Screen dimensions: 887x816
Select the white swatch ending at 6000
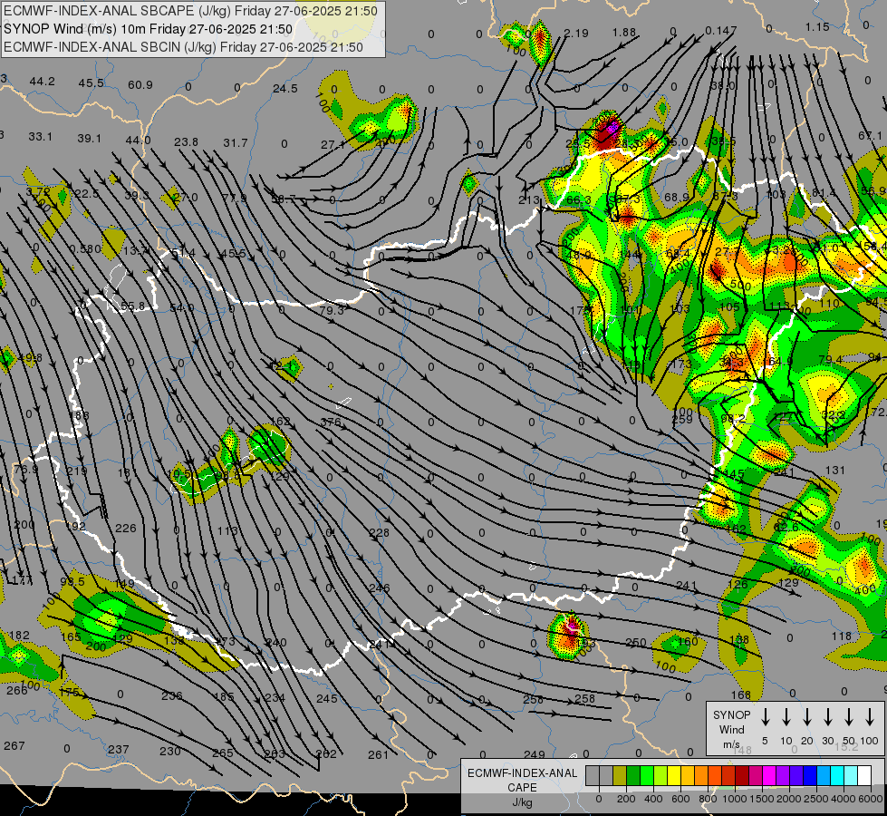(864, 776)
